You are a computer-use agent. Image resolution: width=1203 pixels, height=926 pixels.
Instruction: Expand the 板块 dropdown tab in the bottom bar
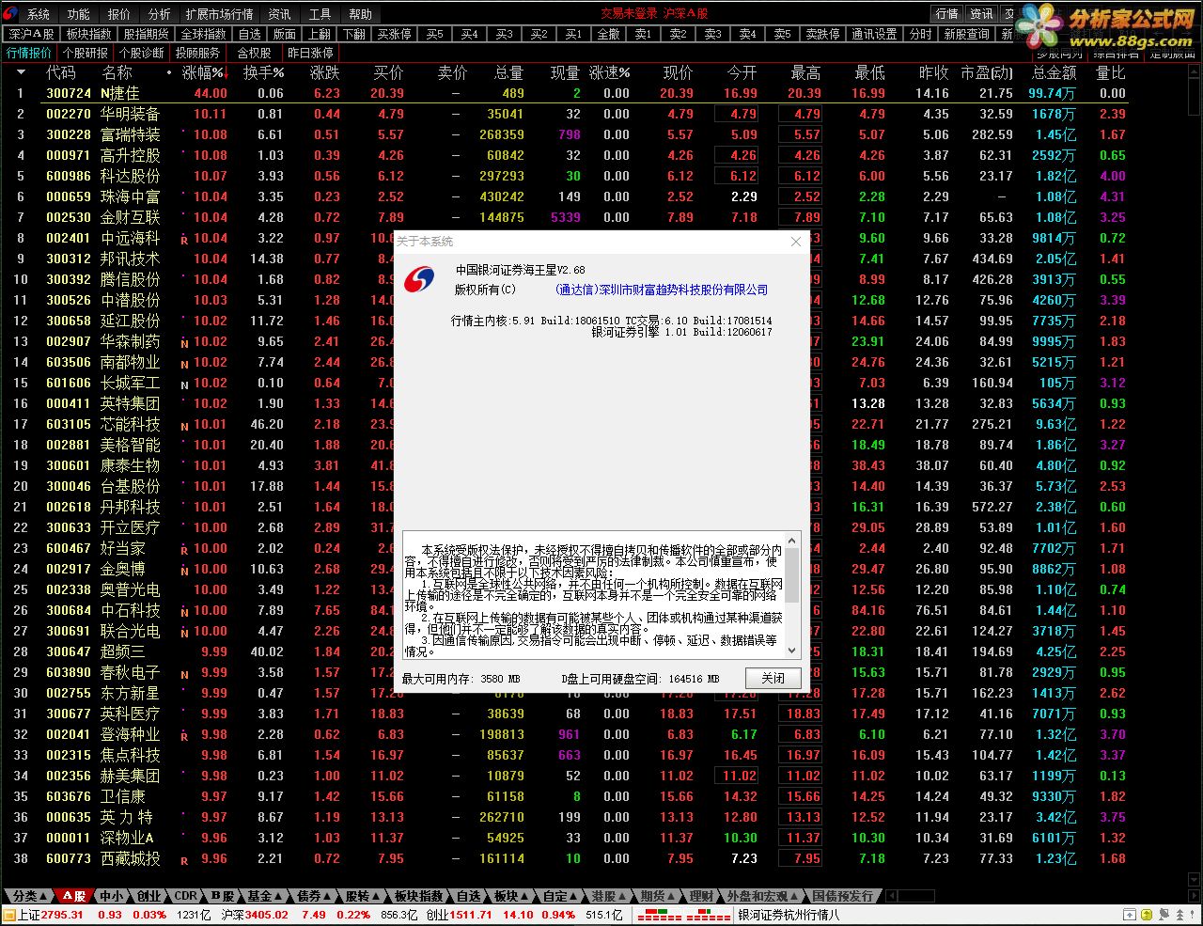512,896
